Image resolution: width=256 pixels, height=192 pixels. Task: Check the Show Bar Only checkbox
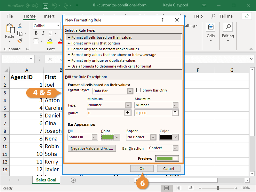click(139, 90)
